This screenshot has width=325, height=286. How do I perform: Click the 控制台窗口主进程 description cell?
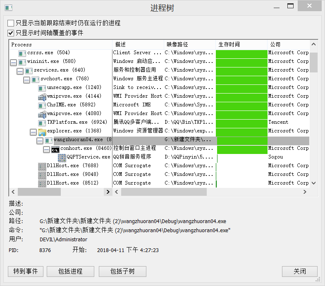(x=134, y=148)
